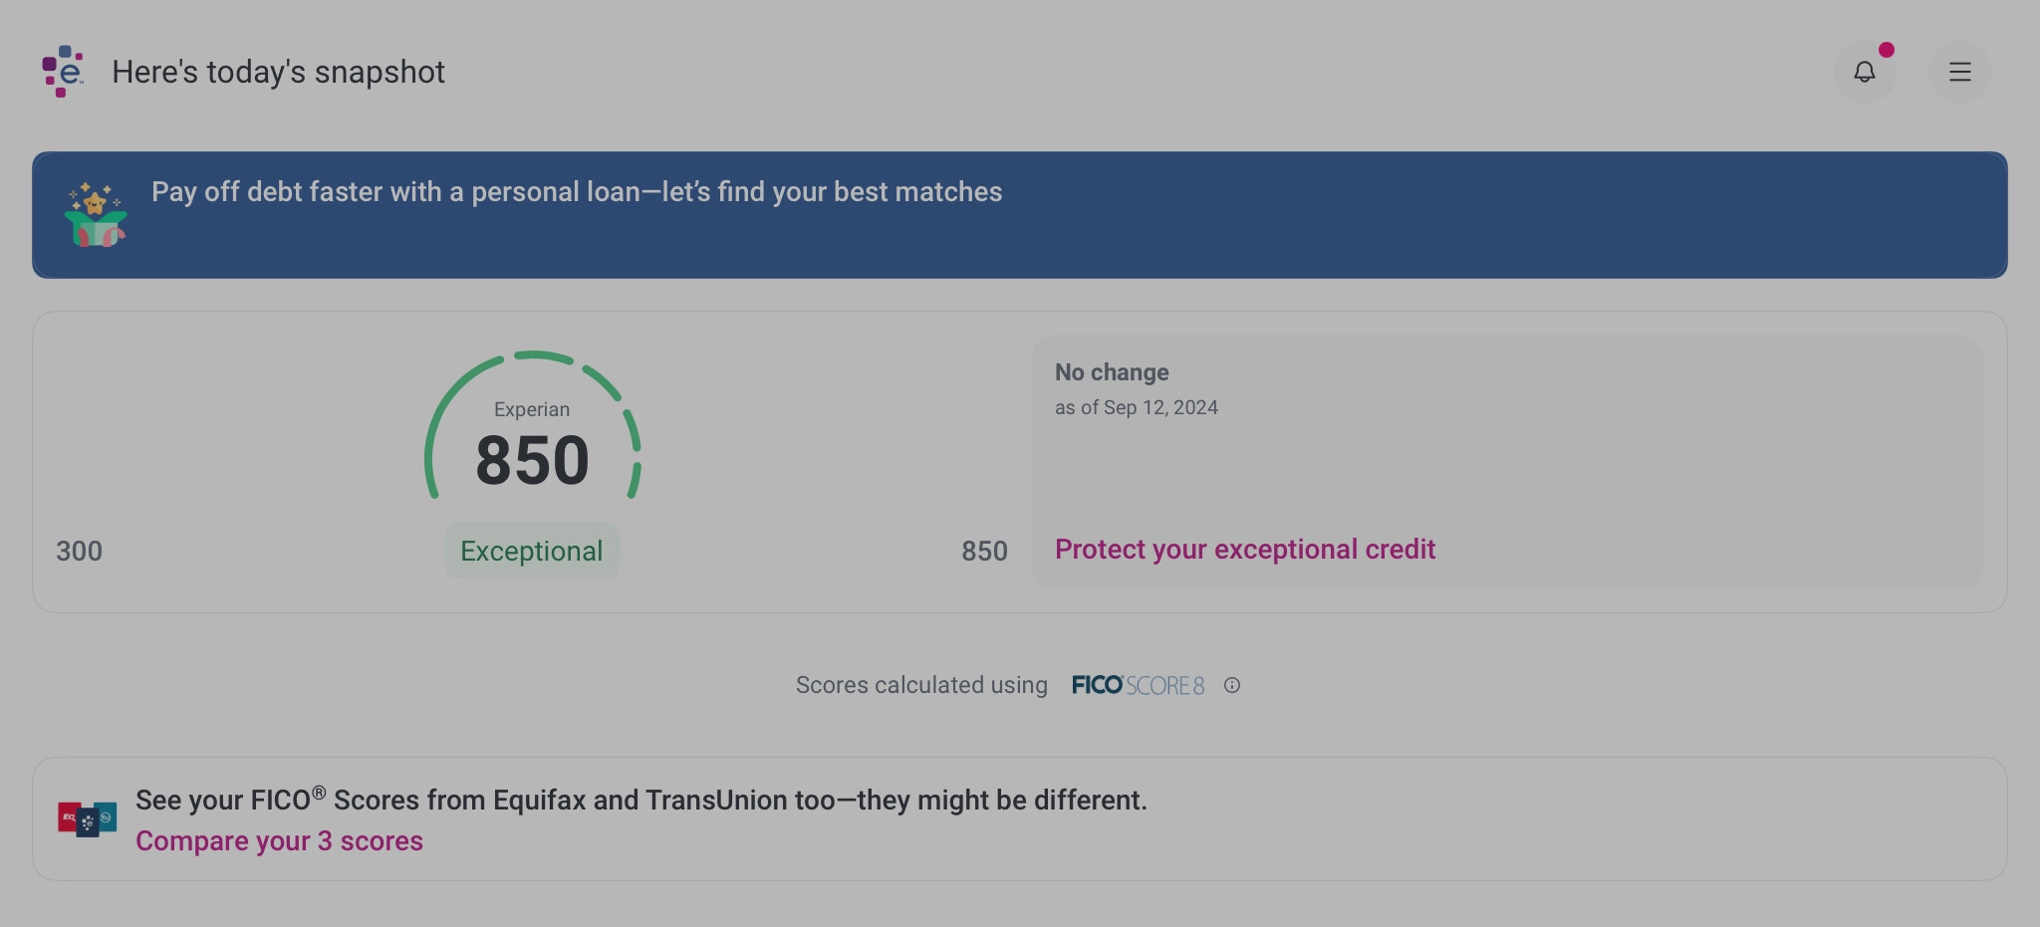Click the FICO Score 8 info icon
Screen dimensions: 2040x927
[1232, 685]
